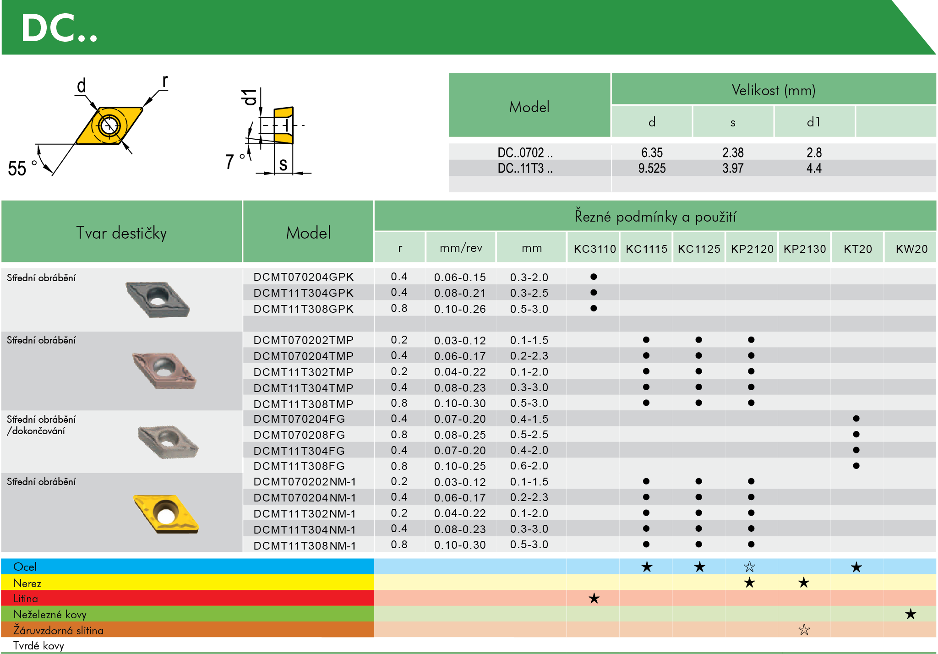
Task: Click the Tvar destičky header cell
Action: point(121,232)
